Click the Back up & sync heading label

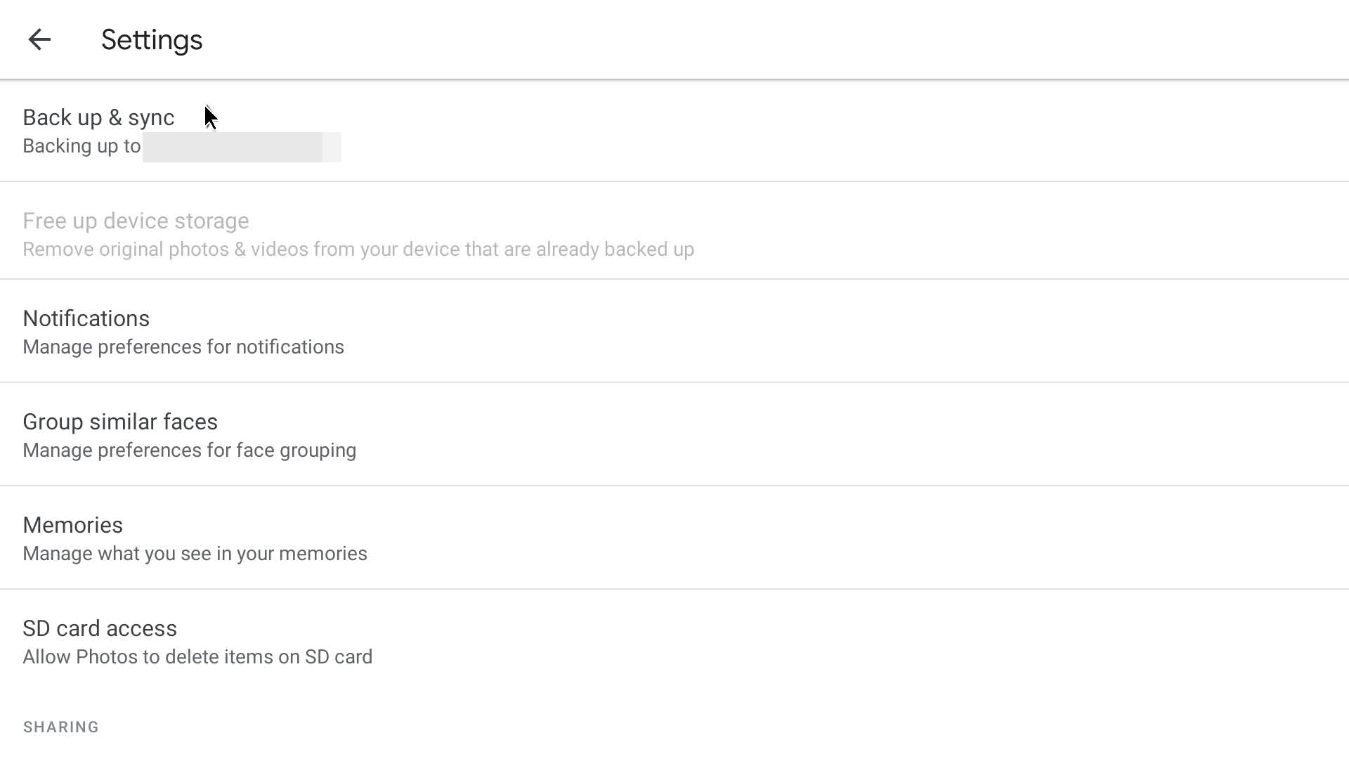coord(98,117)
